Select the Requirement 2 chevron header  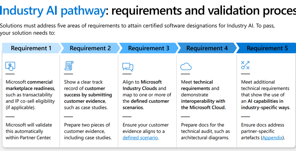[90, 48]
